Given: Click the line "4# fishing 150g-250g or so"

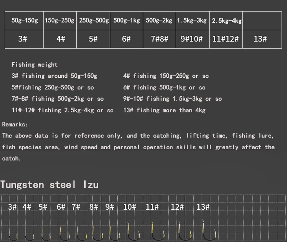Looking at the screenshot, I should (x=166, y=76).
